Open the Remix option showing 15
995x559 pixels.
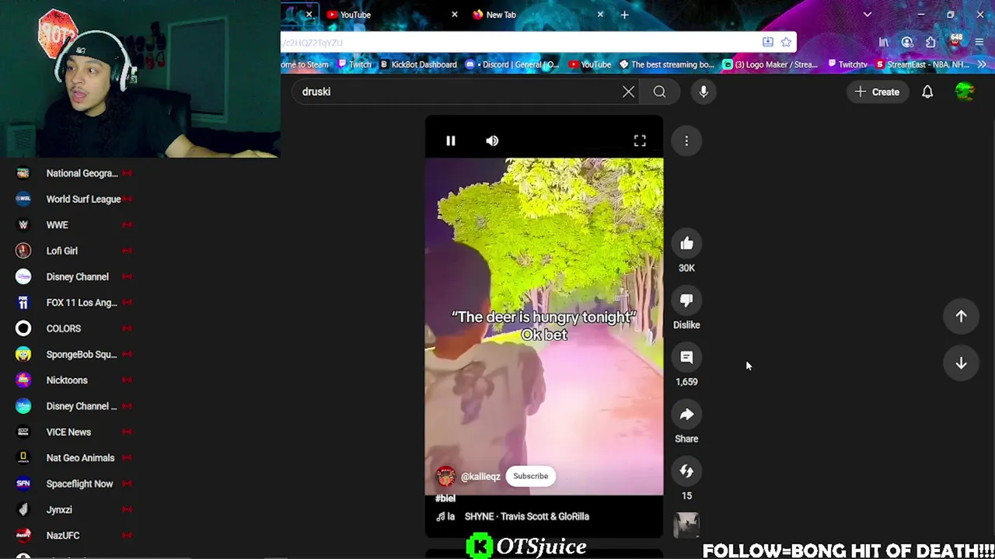click(x=686, y=471)
